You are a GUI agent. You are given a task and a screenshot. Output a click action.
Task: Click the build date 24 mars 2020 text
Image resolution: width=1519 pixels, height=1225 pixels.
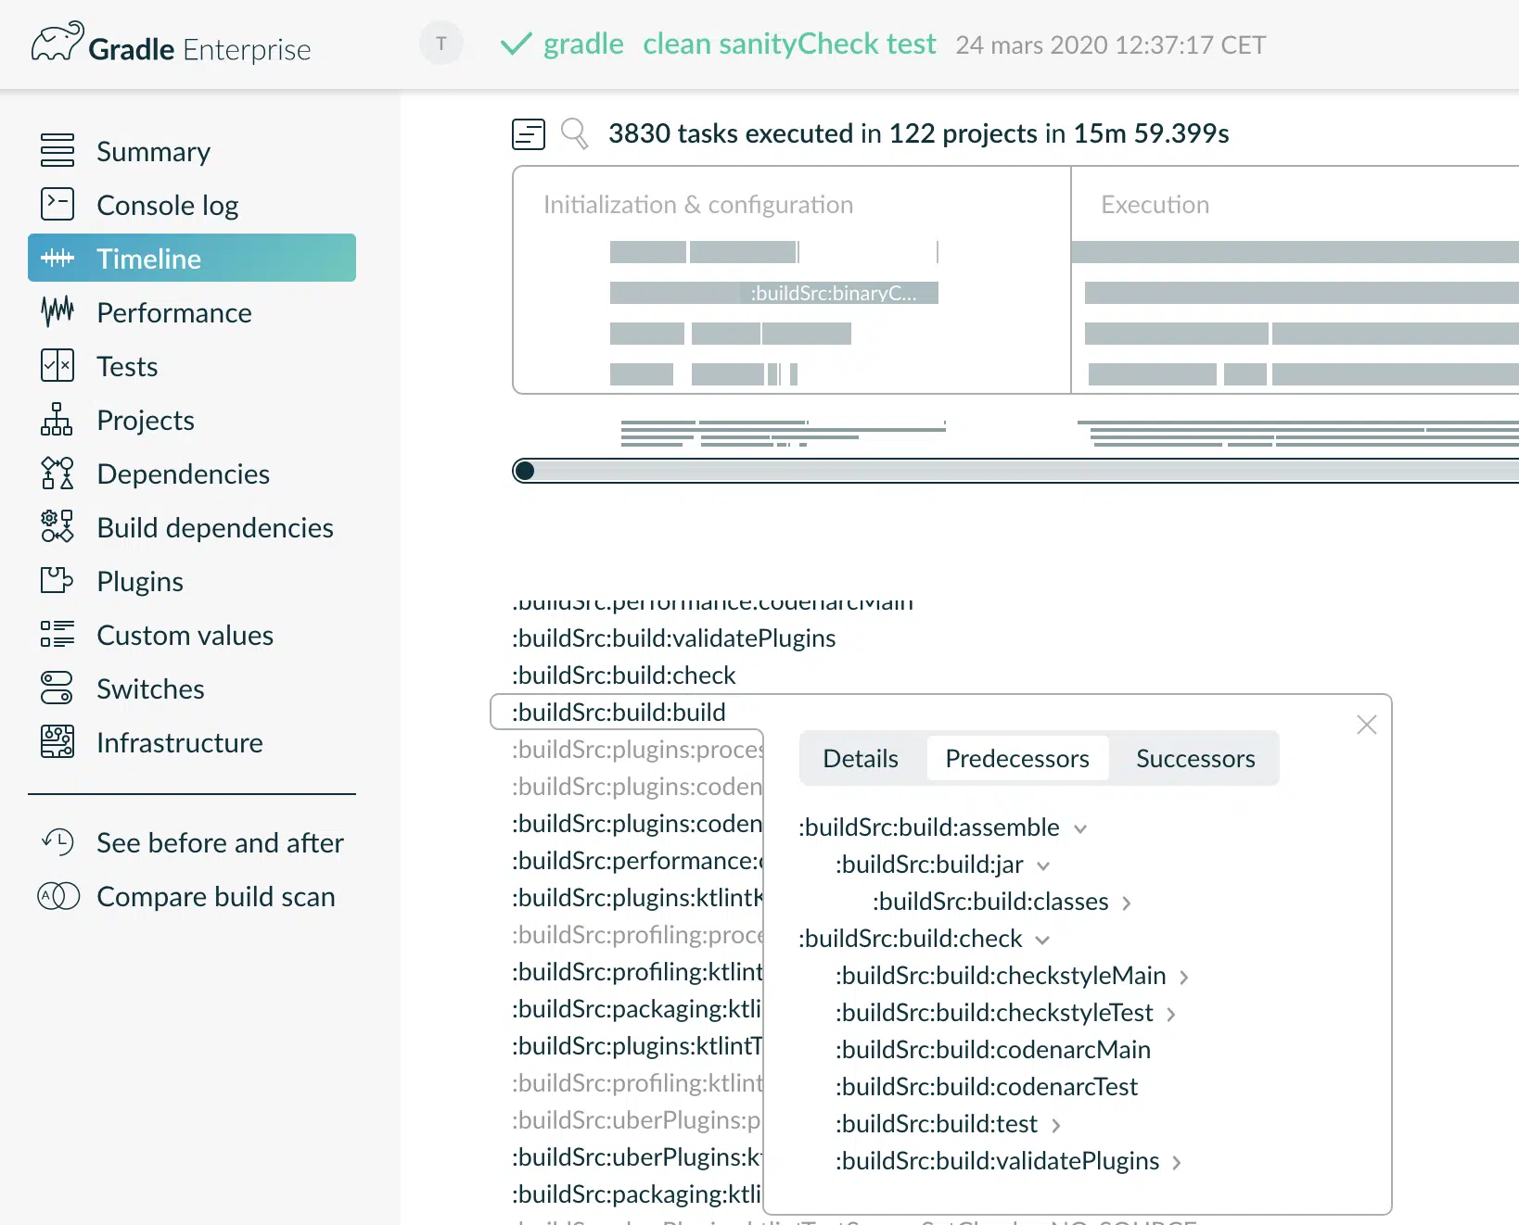[x=1111, y=44]
